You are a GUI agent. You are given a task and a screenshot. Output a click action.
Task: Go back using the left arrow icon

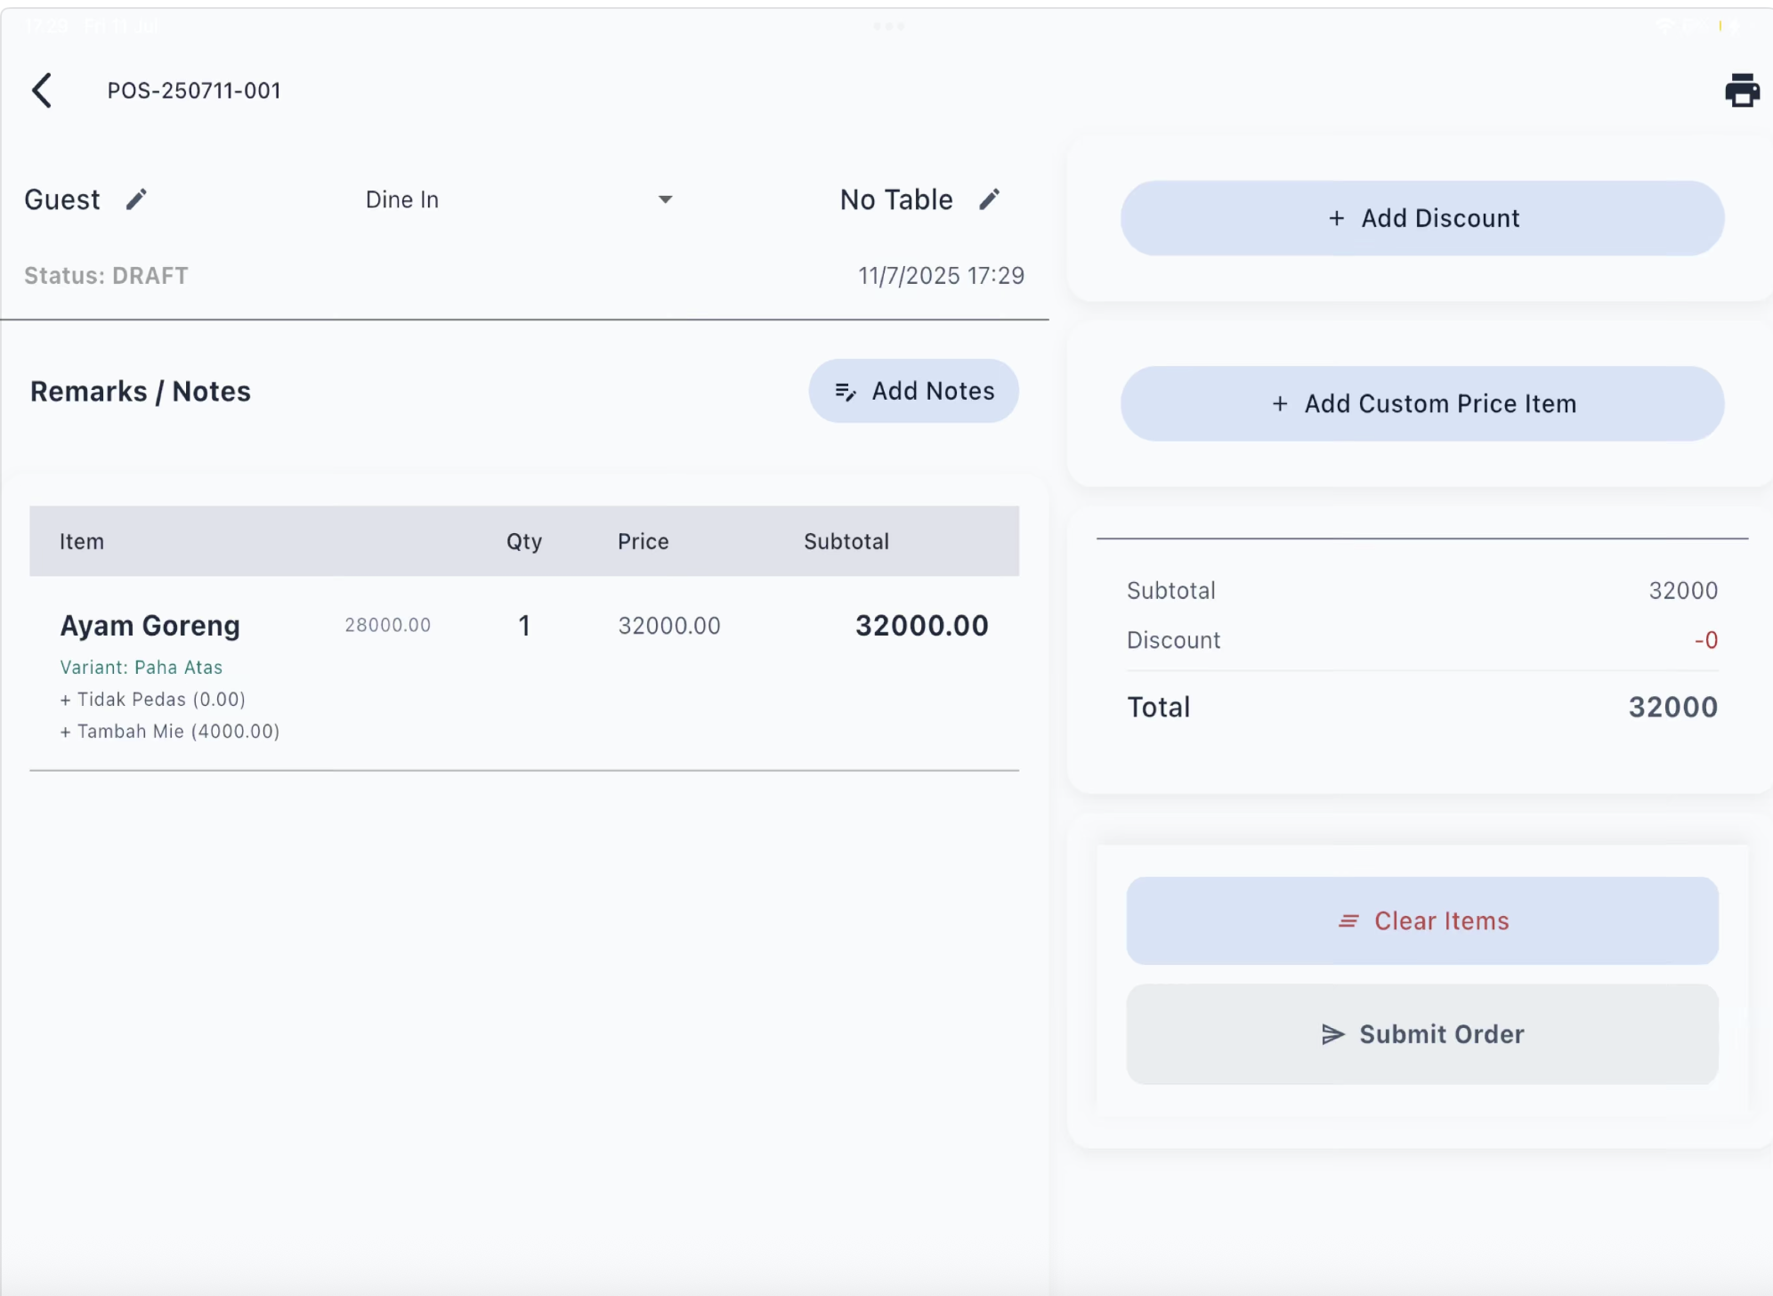tap(42, 91)
